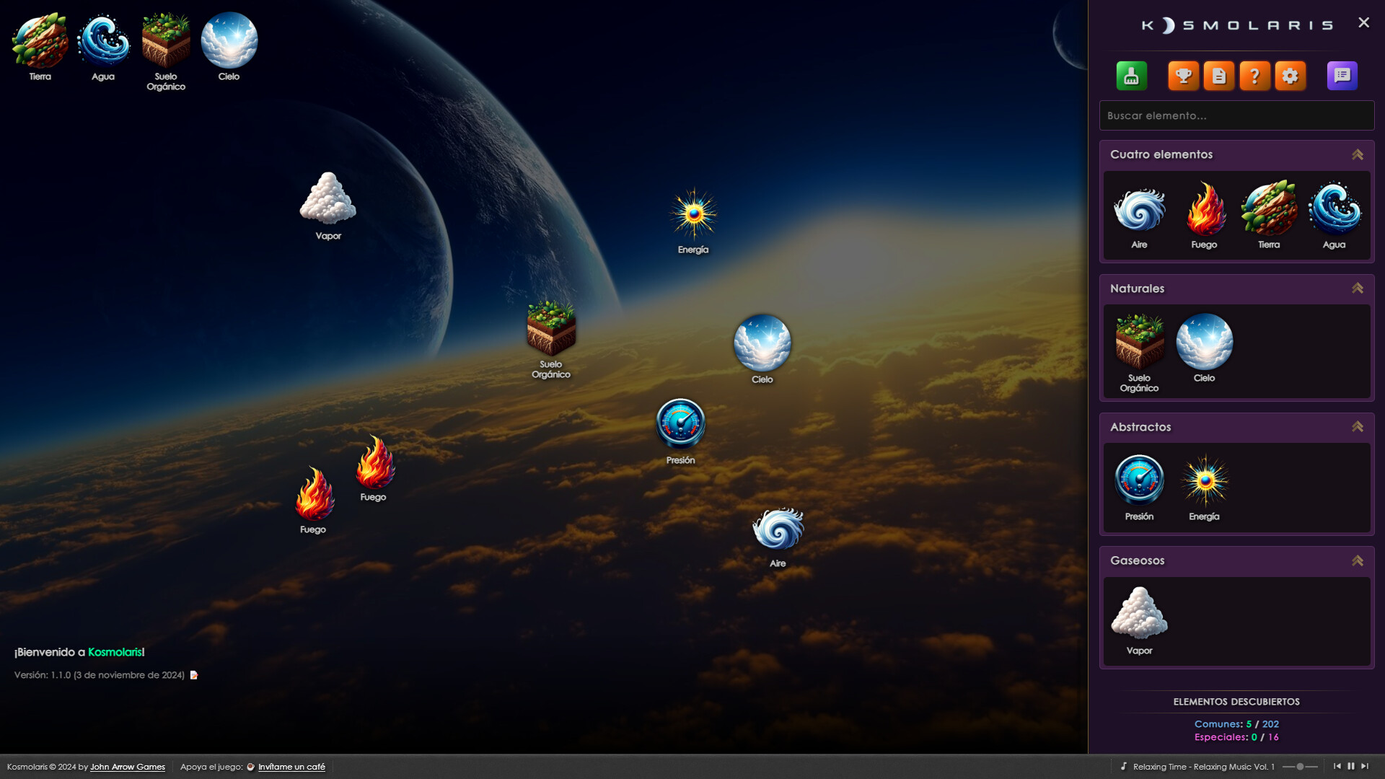The height and width of the screenshot is (779, 1385).
Task: Click the Invítame un café link
Action: click(x=291, y=767)
